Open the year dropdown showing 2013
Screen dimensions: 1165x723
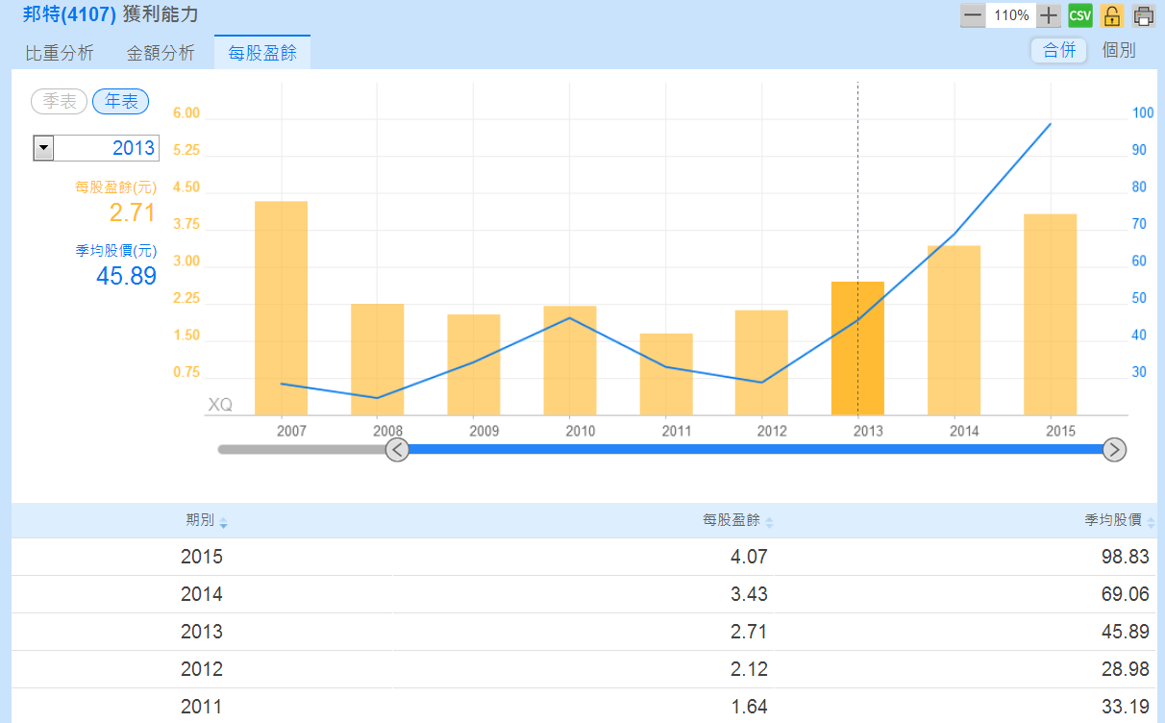point(44,148)
